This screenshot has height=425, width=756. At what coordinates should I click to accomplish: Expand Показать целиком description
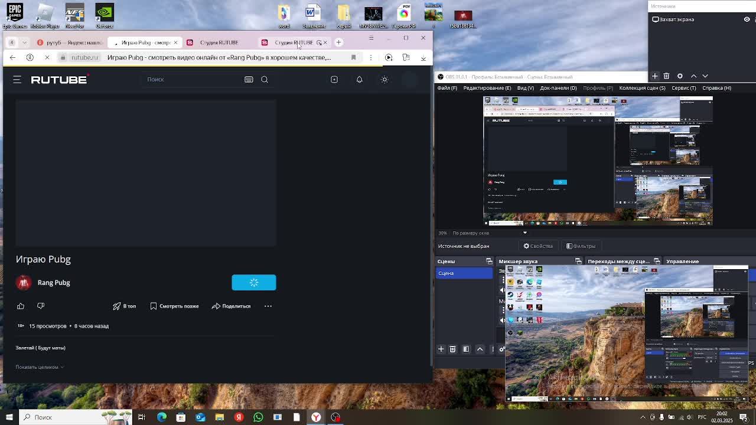(x=40, y=367)
